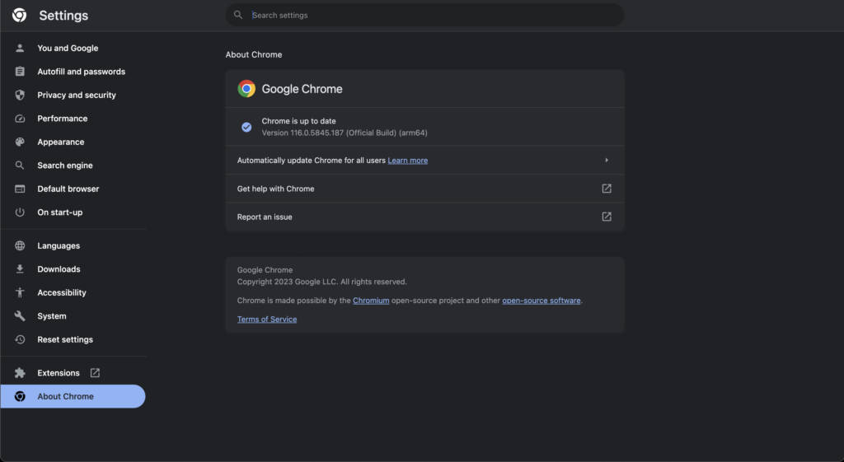Image resolution: width=844 pixels, height=462 pixels.
Task: Click the external link icon for Report an issue
Action: point(607,217)
